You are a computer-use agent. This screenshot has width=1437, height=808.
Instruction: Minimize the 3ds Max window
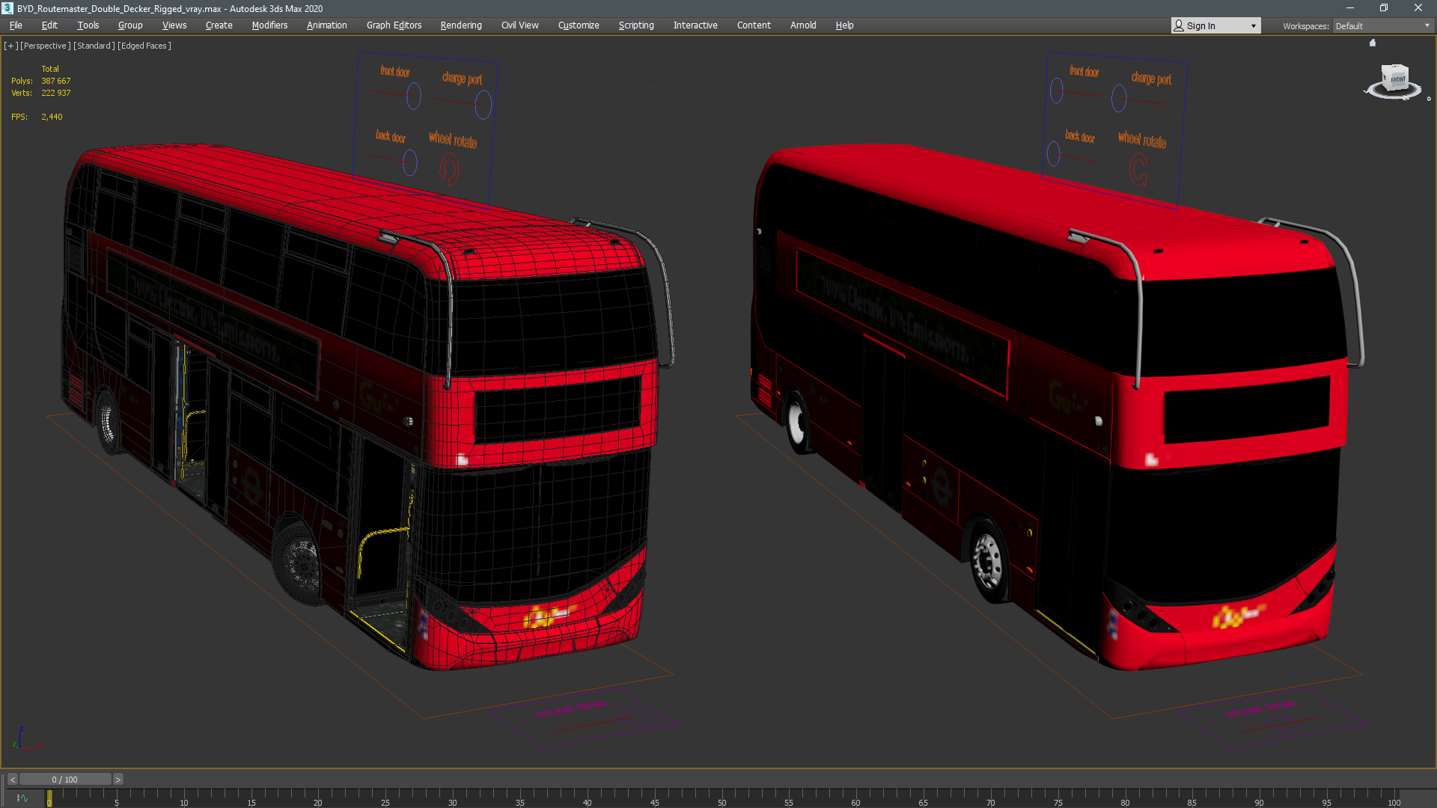pyautogui.click(x=1349, y=8)
